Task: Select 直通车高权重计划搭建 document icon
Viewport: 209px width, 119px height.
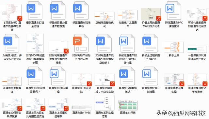Action: pyautogui.click(x=151, y=76)
